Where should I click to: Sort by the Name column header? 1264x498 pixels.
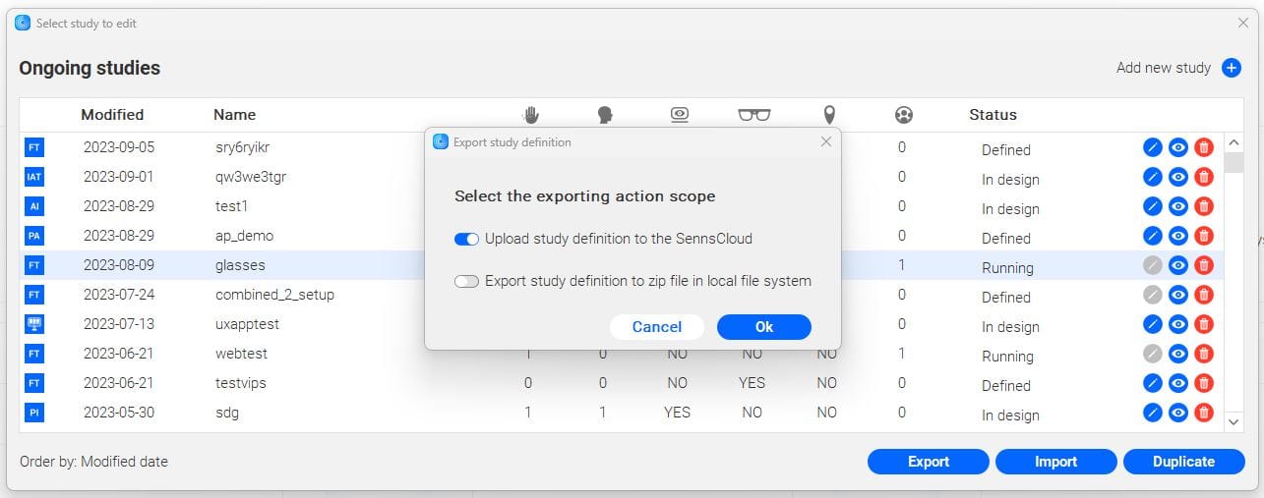click(x=234, y=115)
